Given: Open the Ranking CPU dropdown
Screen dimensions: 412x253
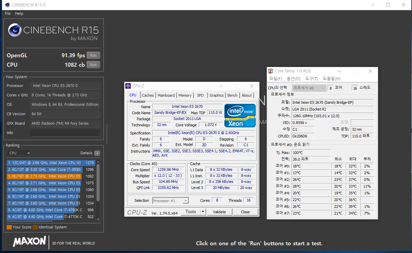Looking at the screenshot, I should (x=19, y=153).
